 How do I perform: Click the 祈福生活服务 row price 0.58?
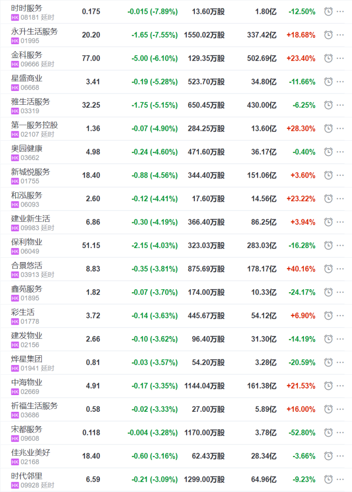click(x=93, y=409)
